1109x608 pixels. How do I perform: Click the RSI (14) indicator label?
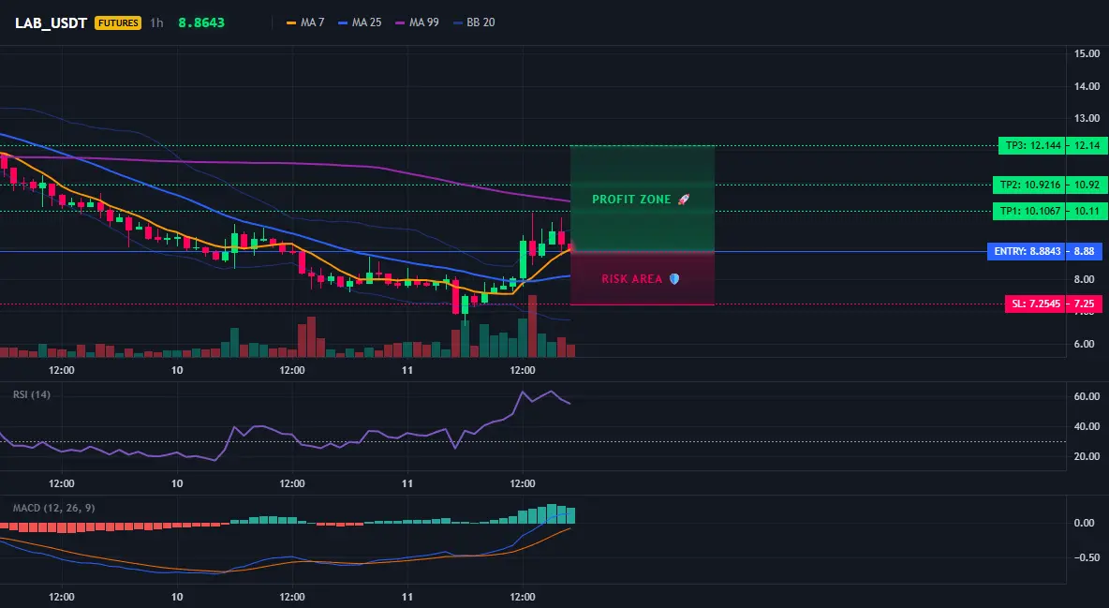click(32, 394)
